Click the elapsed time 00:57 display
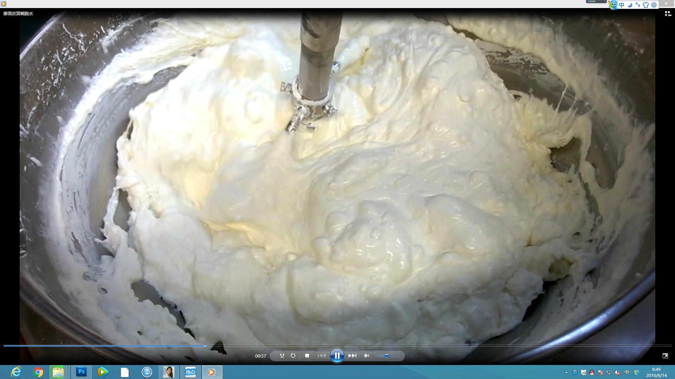Screen dimensions: 675x379 tap(261, 356)
